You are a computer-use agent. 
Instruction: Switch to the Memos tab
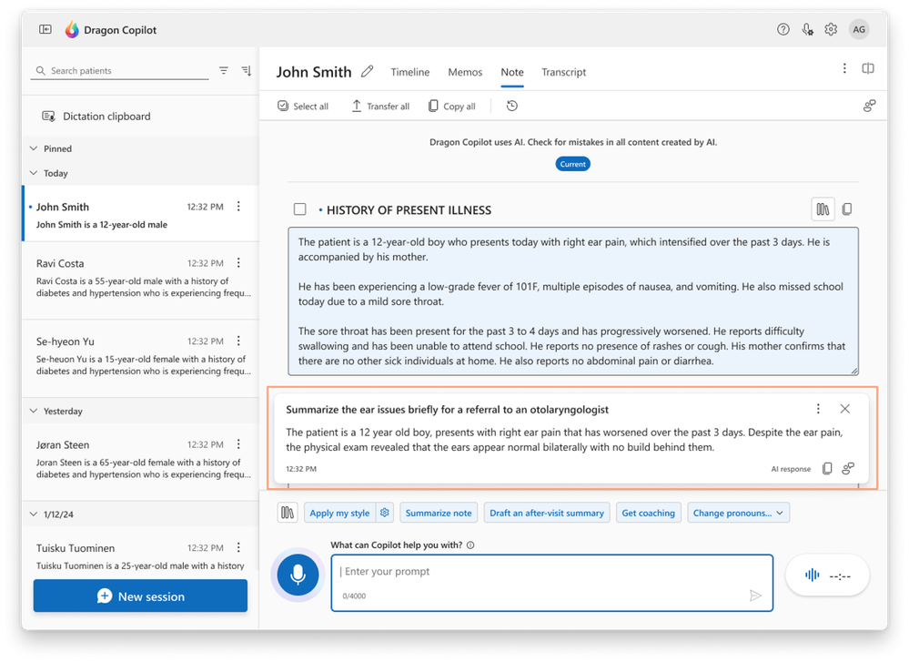point(465,72)
